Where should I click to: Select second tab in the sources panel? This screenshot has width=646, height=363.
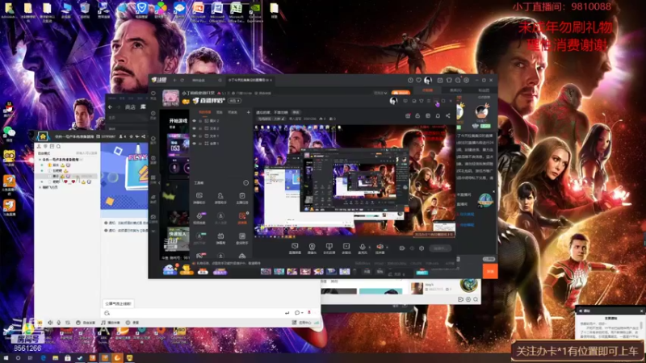coord(220,112)
